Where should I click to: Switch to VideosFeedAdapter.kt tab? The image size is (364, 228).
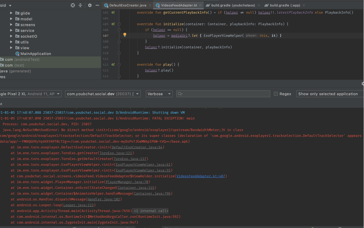pos(179,5)
